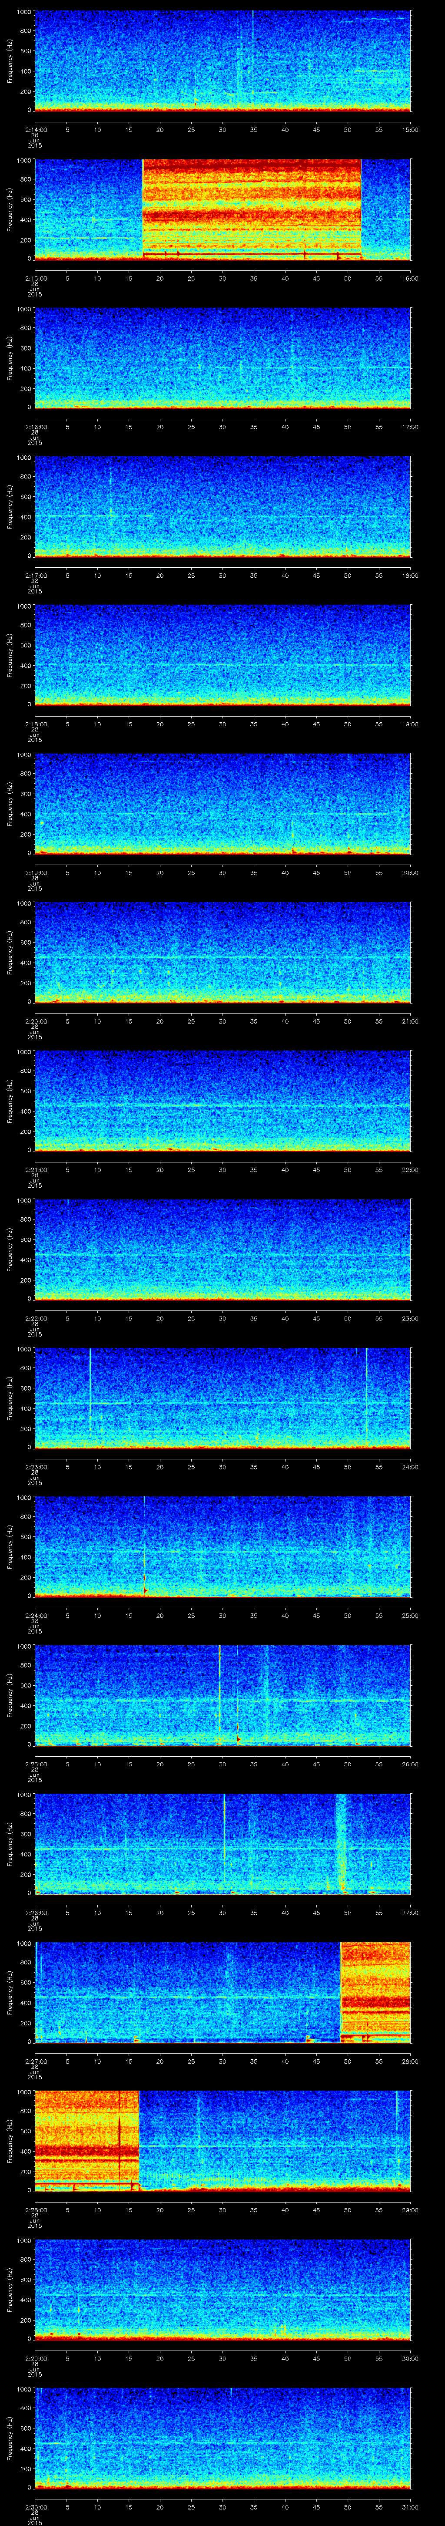Screen dimensions: 445x2526
Task: Select the red noise block starting the 2:28:00 spectrogram
Action: click(x=86, y=2141)
